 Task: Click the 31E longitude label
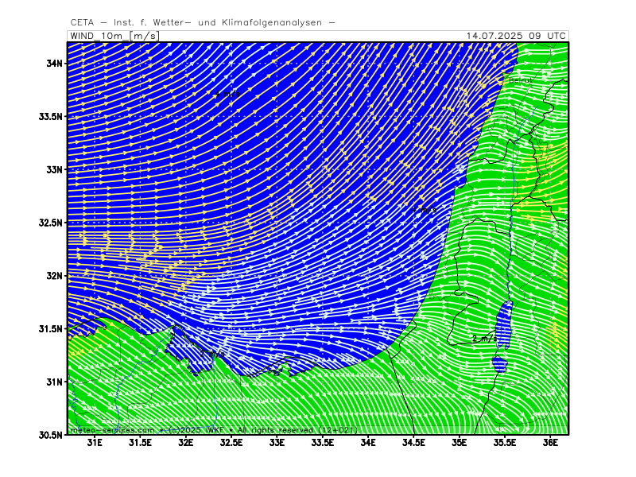(x=95, y=443)
